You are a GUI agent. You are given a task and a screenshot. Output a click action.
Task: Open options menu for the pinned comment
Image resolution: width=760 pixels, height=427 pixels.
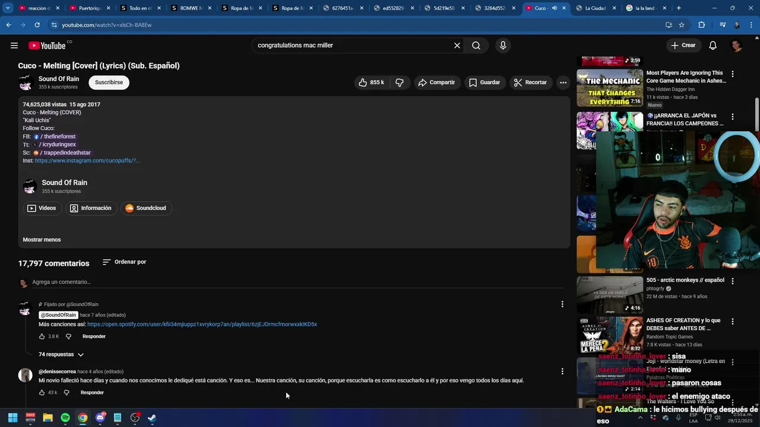tap(562, 304)
